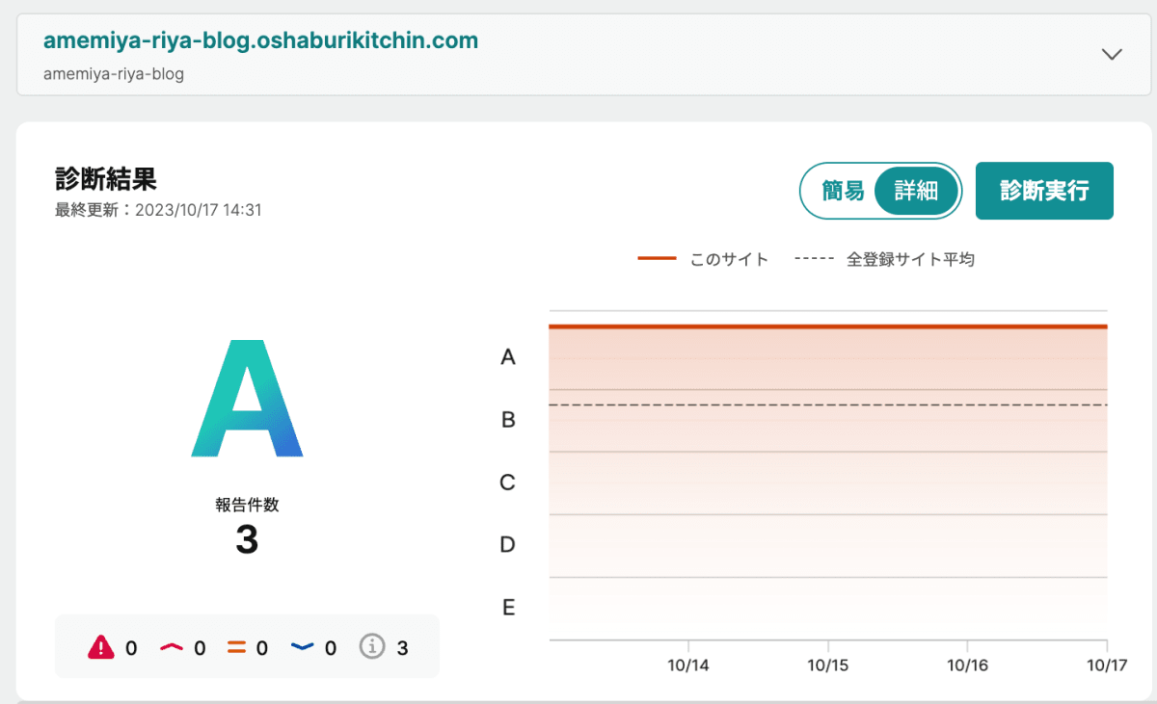Expand the site selector chevron

[1112, 54]
